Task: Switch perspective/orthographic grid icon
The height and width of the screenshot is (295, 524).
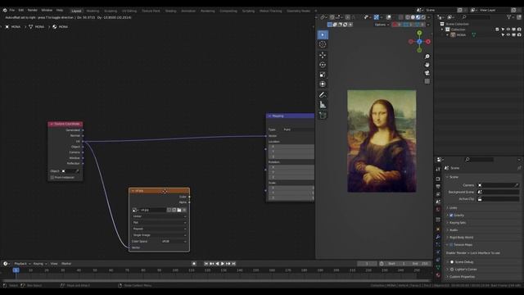Action: [x=427, y=81]
